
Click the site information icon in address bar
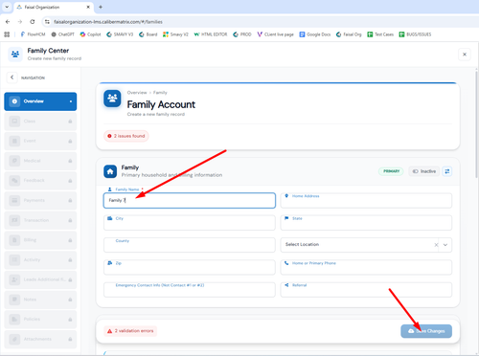47,22
